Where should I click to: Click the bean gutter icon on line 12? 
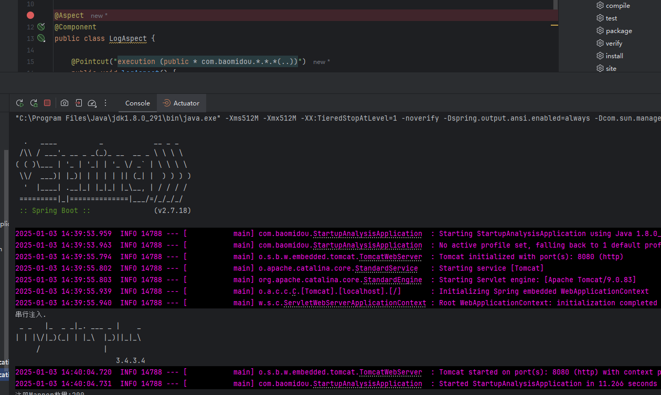[x=41, y=27]
